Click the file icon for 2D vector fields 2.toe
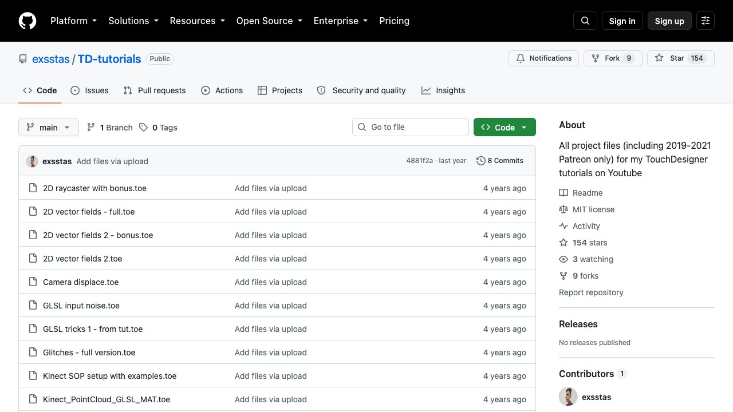 pos(33,259)
